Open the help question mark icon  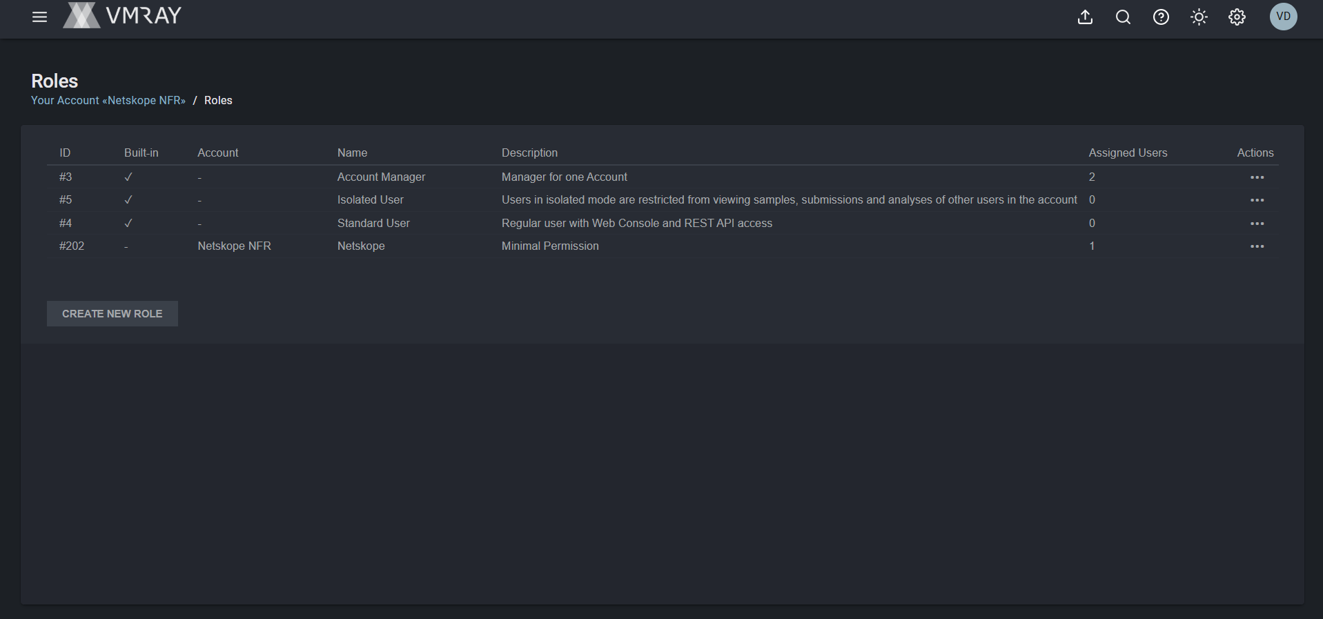[1161, 17]
